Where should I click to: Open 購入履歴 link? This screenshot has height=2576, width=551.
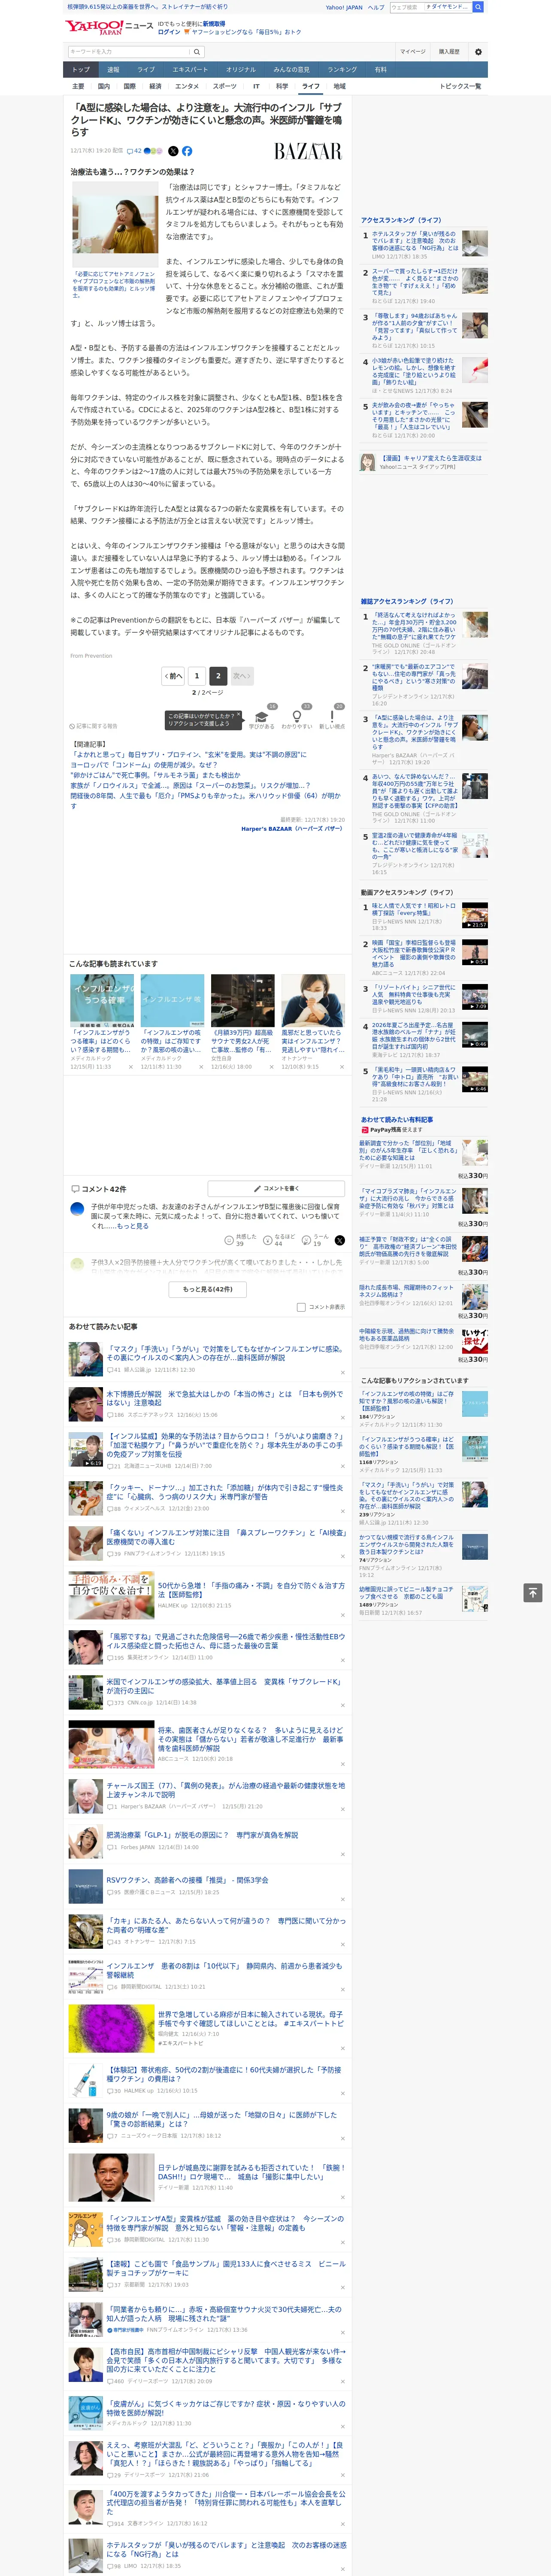point(449,52)
